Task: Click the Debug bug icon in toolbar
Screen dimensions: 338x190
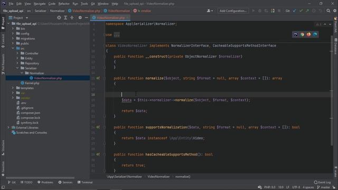Action: pyautogui.click(x=260, y=11)
